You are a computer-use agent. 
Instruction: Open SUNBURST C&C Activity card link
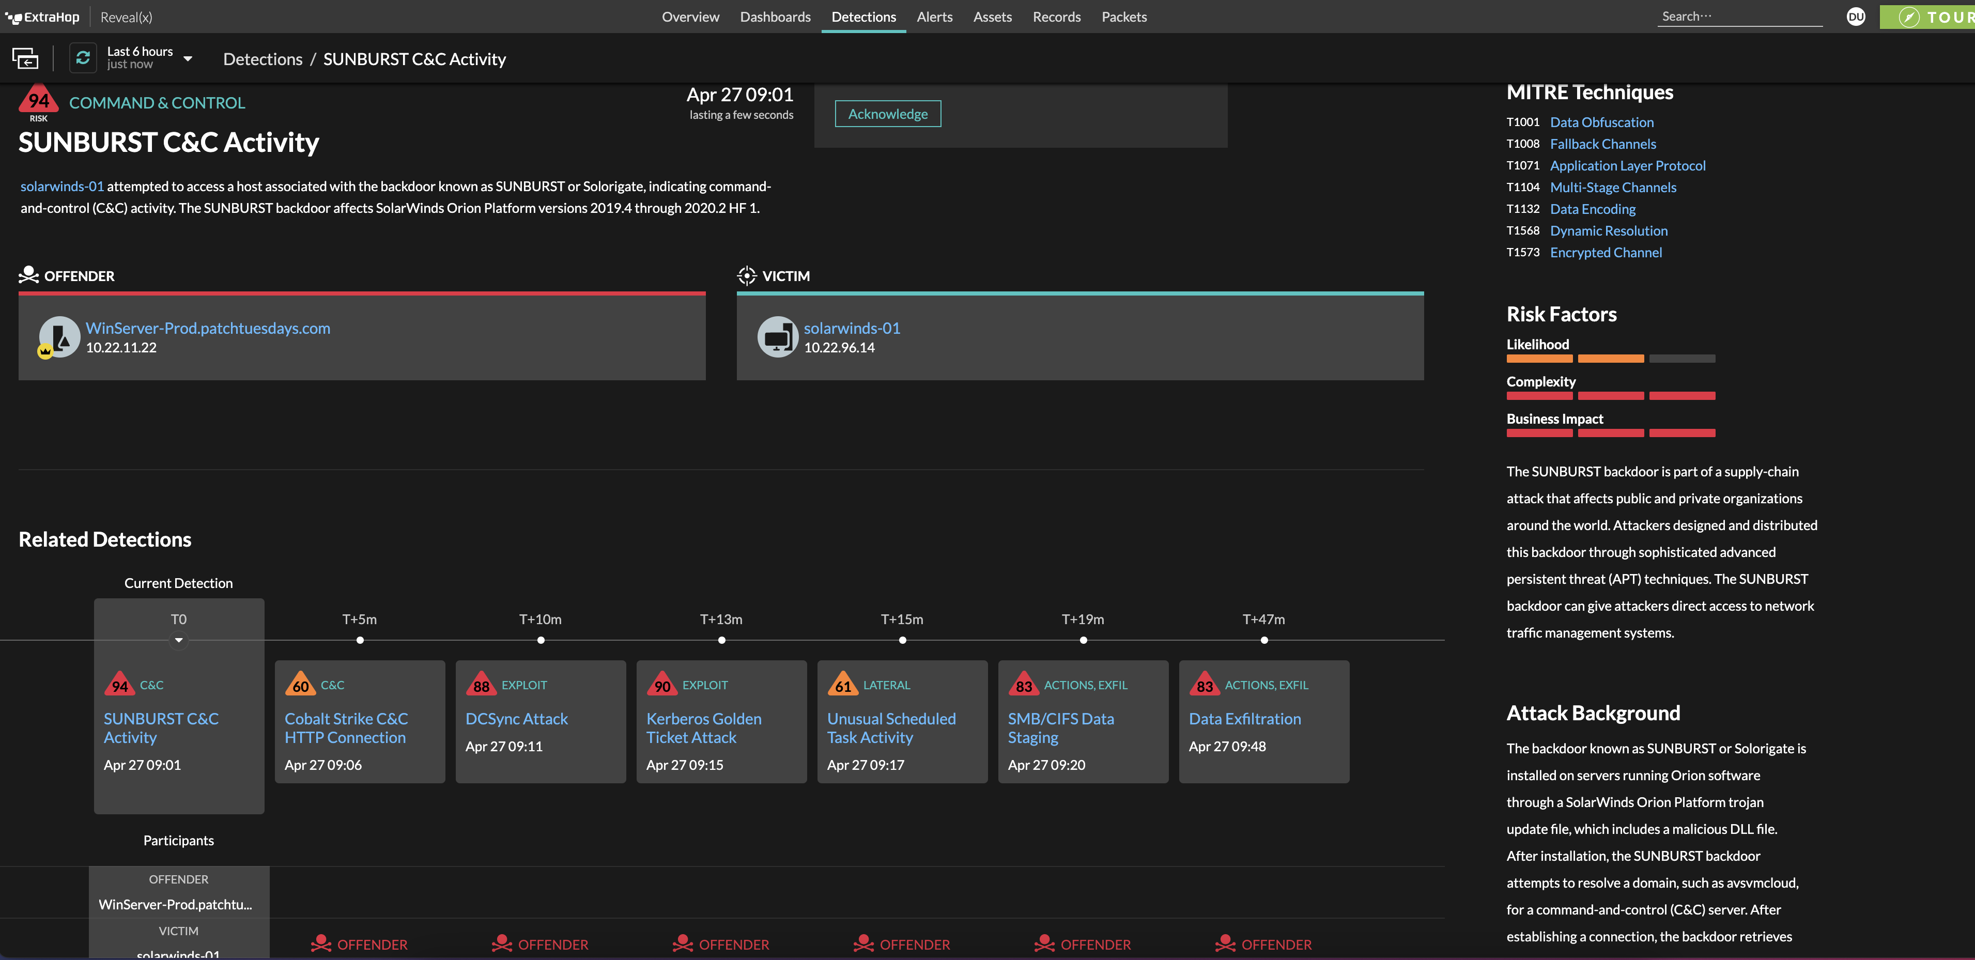pyautogui.click(x=161, y=727)
